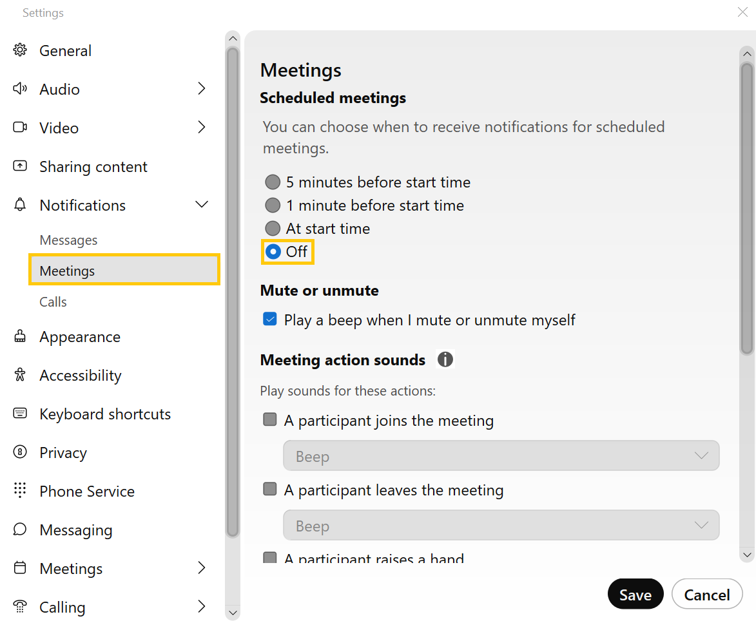
Task: Uncheck Play a beep when muting
Action: point(270,320)
